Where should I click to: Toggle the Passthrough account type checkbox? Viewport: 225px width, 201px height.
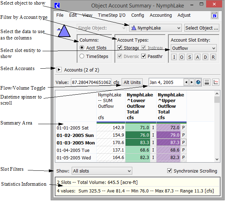[144, 56]
